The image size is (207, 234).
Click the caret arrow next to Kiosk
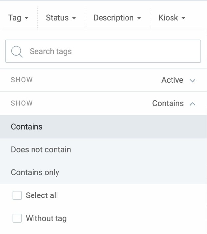pos(183,18)
